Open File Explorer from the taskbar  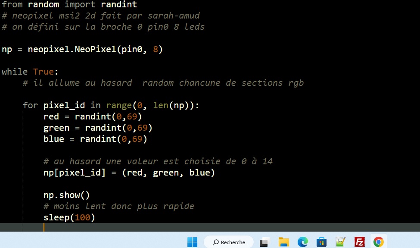[x=283, y=242]
